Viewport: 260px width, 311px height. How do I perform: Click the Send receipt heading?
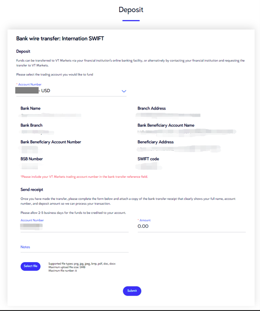coord(32,190)
